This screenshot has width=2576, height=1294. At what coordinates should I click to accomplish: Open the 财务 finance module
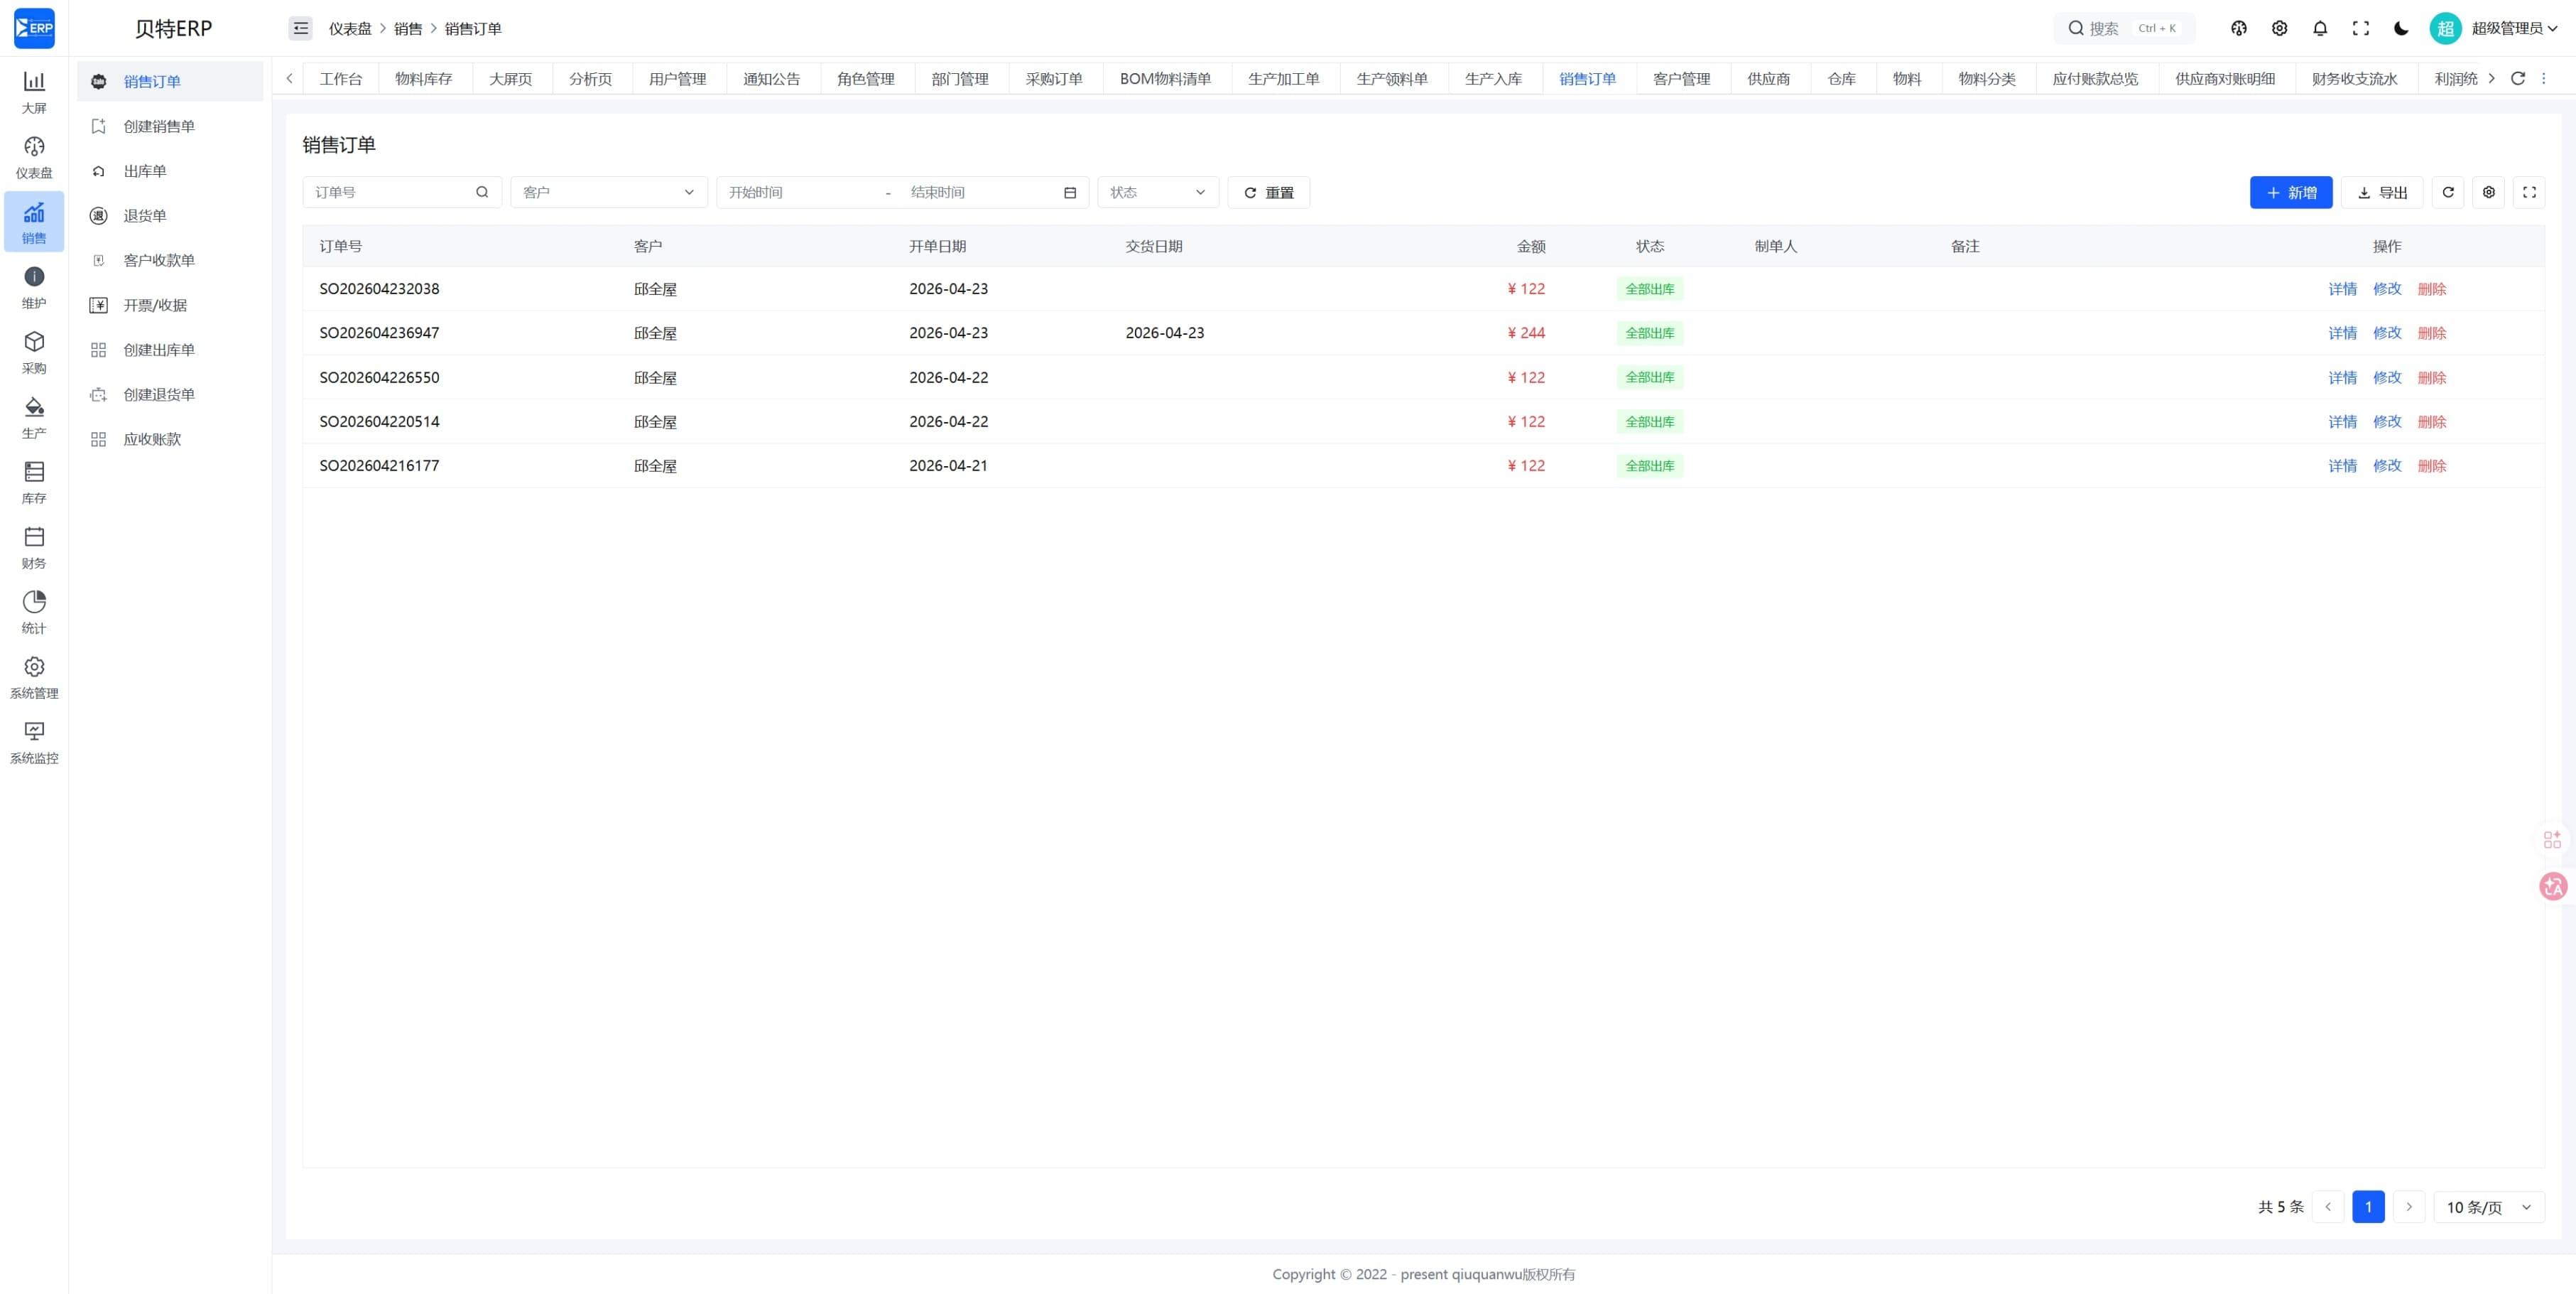pyautogui.click(x=34, y=546)
